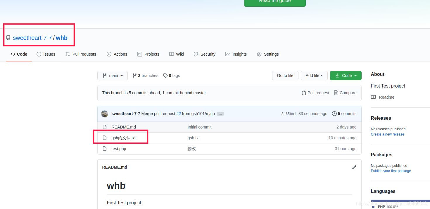This screenshot has height=209, width=430.
Task: Click the 10 minutes ago timestamp
Action: pos(342,138)
